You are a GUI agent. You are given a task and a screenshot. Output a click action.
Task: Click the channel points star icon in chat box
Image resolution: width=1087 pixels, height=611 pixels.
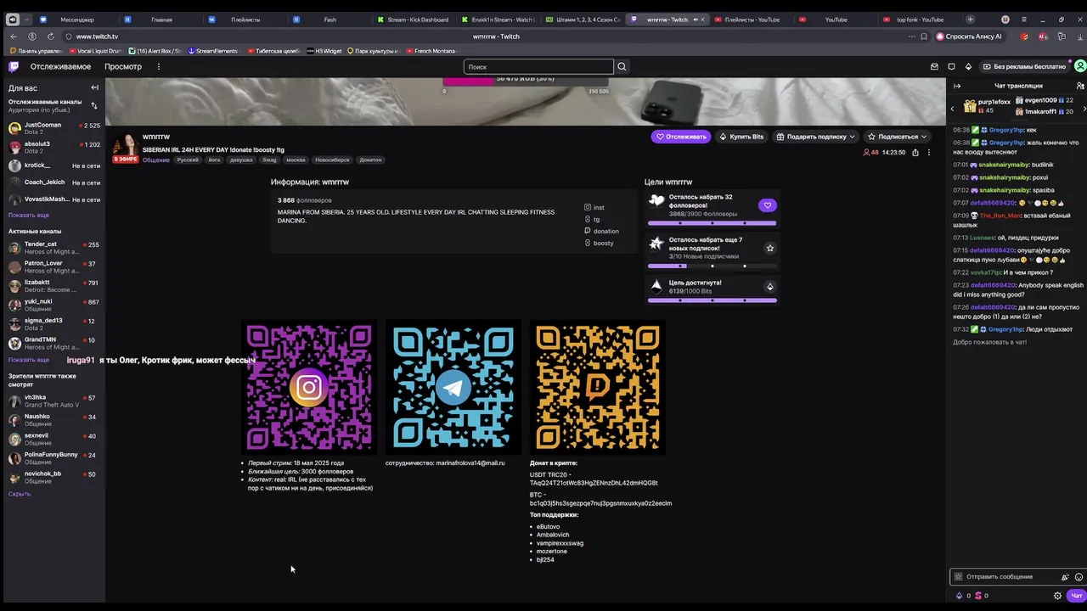pyautogui.click(x=958, y=577)
